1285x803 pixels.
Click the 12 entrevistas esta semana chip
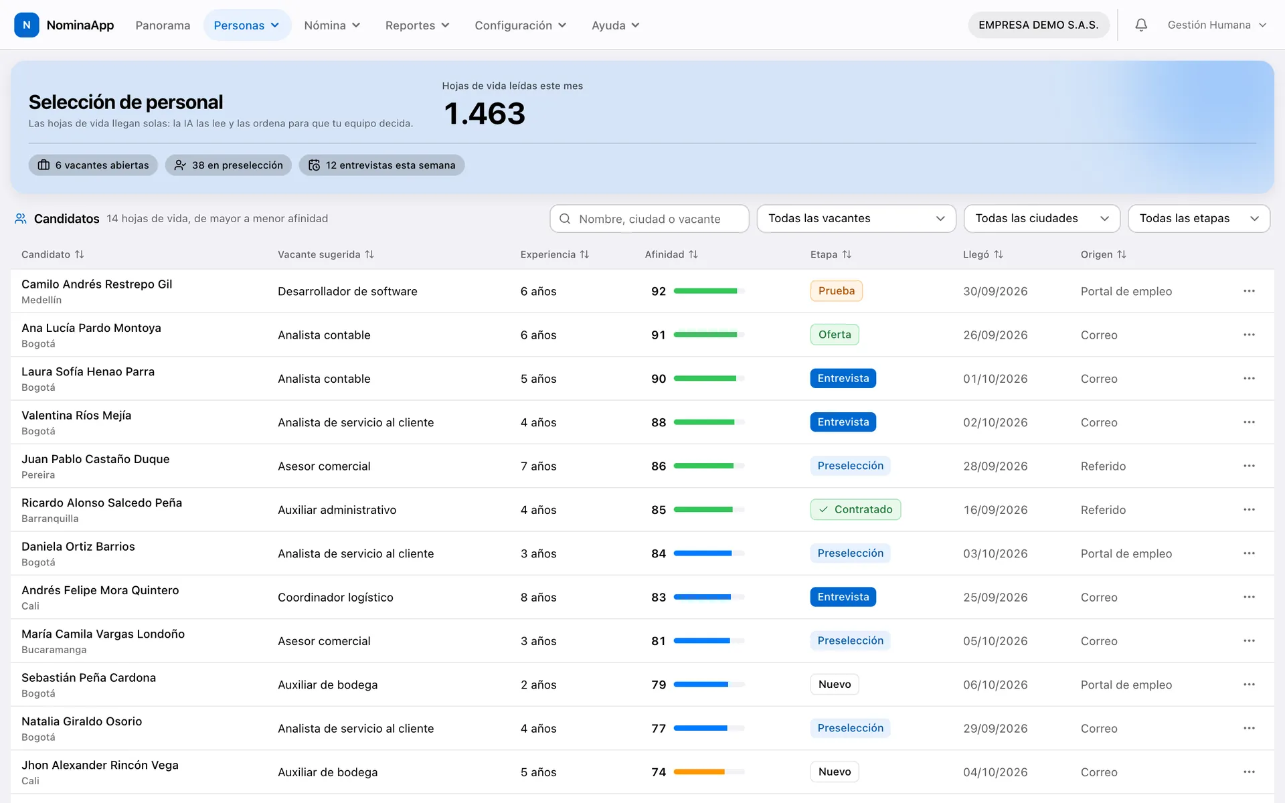381,165
